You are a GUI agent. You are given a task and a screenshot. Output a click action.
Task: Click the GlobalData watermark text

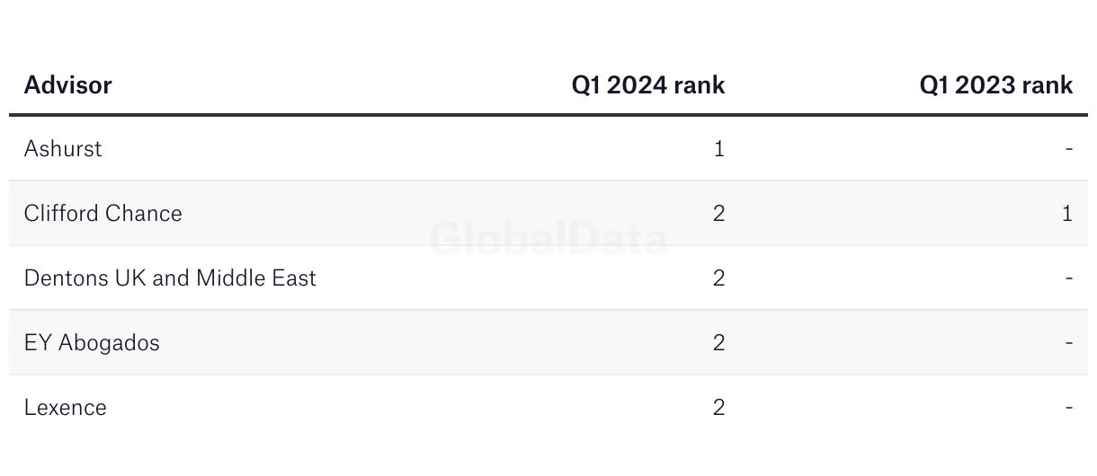click(548, 239)
